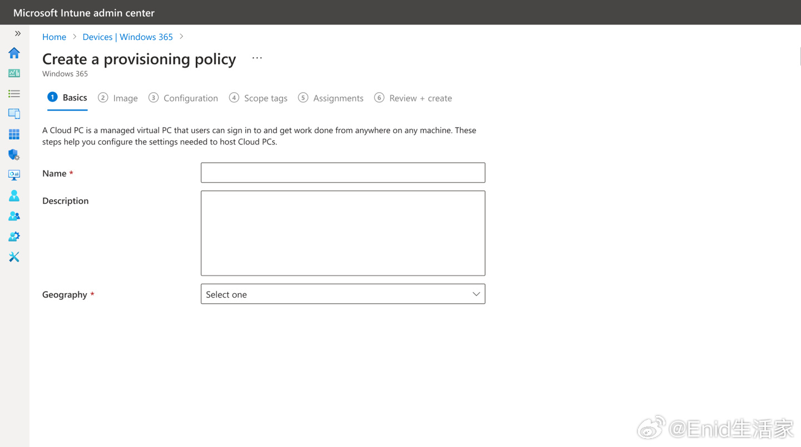Open the Groups icon in sidebar
Image resolution: width=801 pixels, height=447 pixels.
[14, 216]
